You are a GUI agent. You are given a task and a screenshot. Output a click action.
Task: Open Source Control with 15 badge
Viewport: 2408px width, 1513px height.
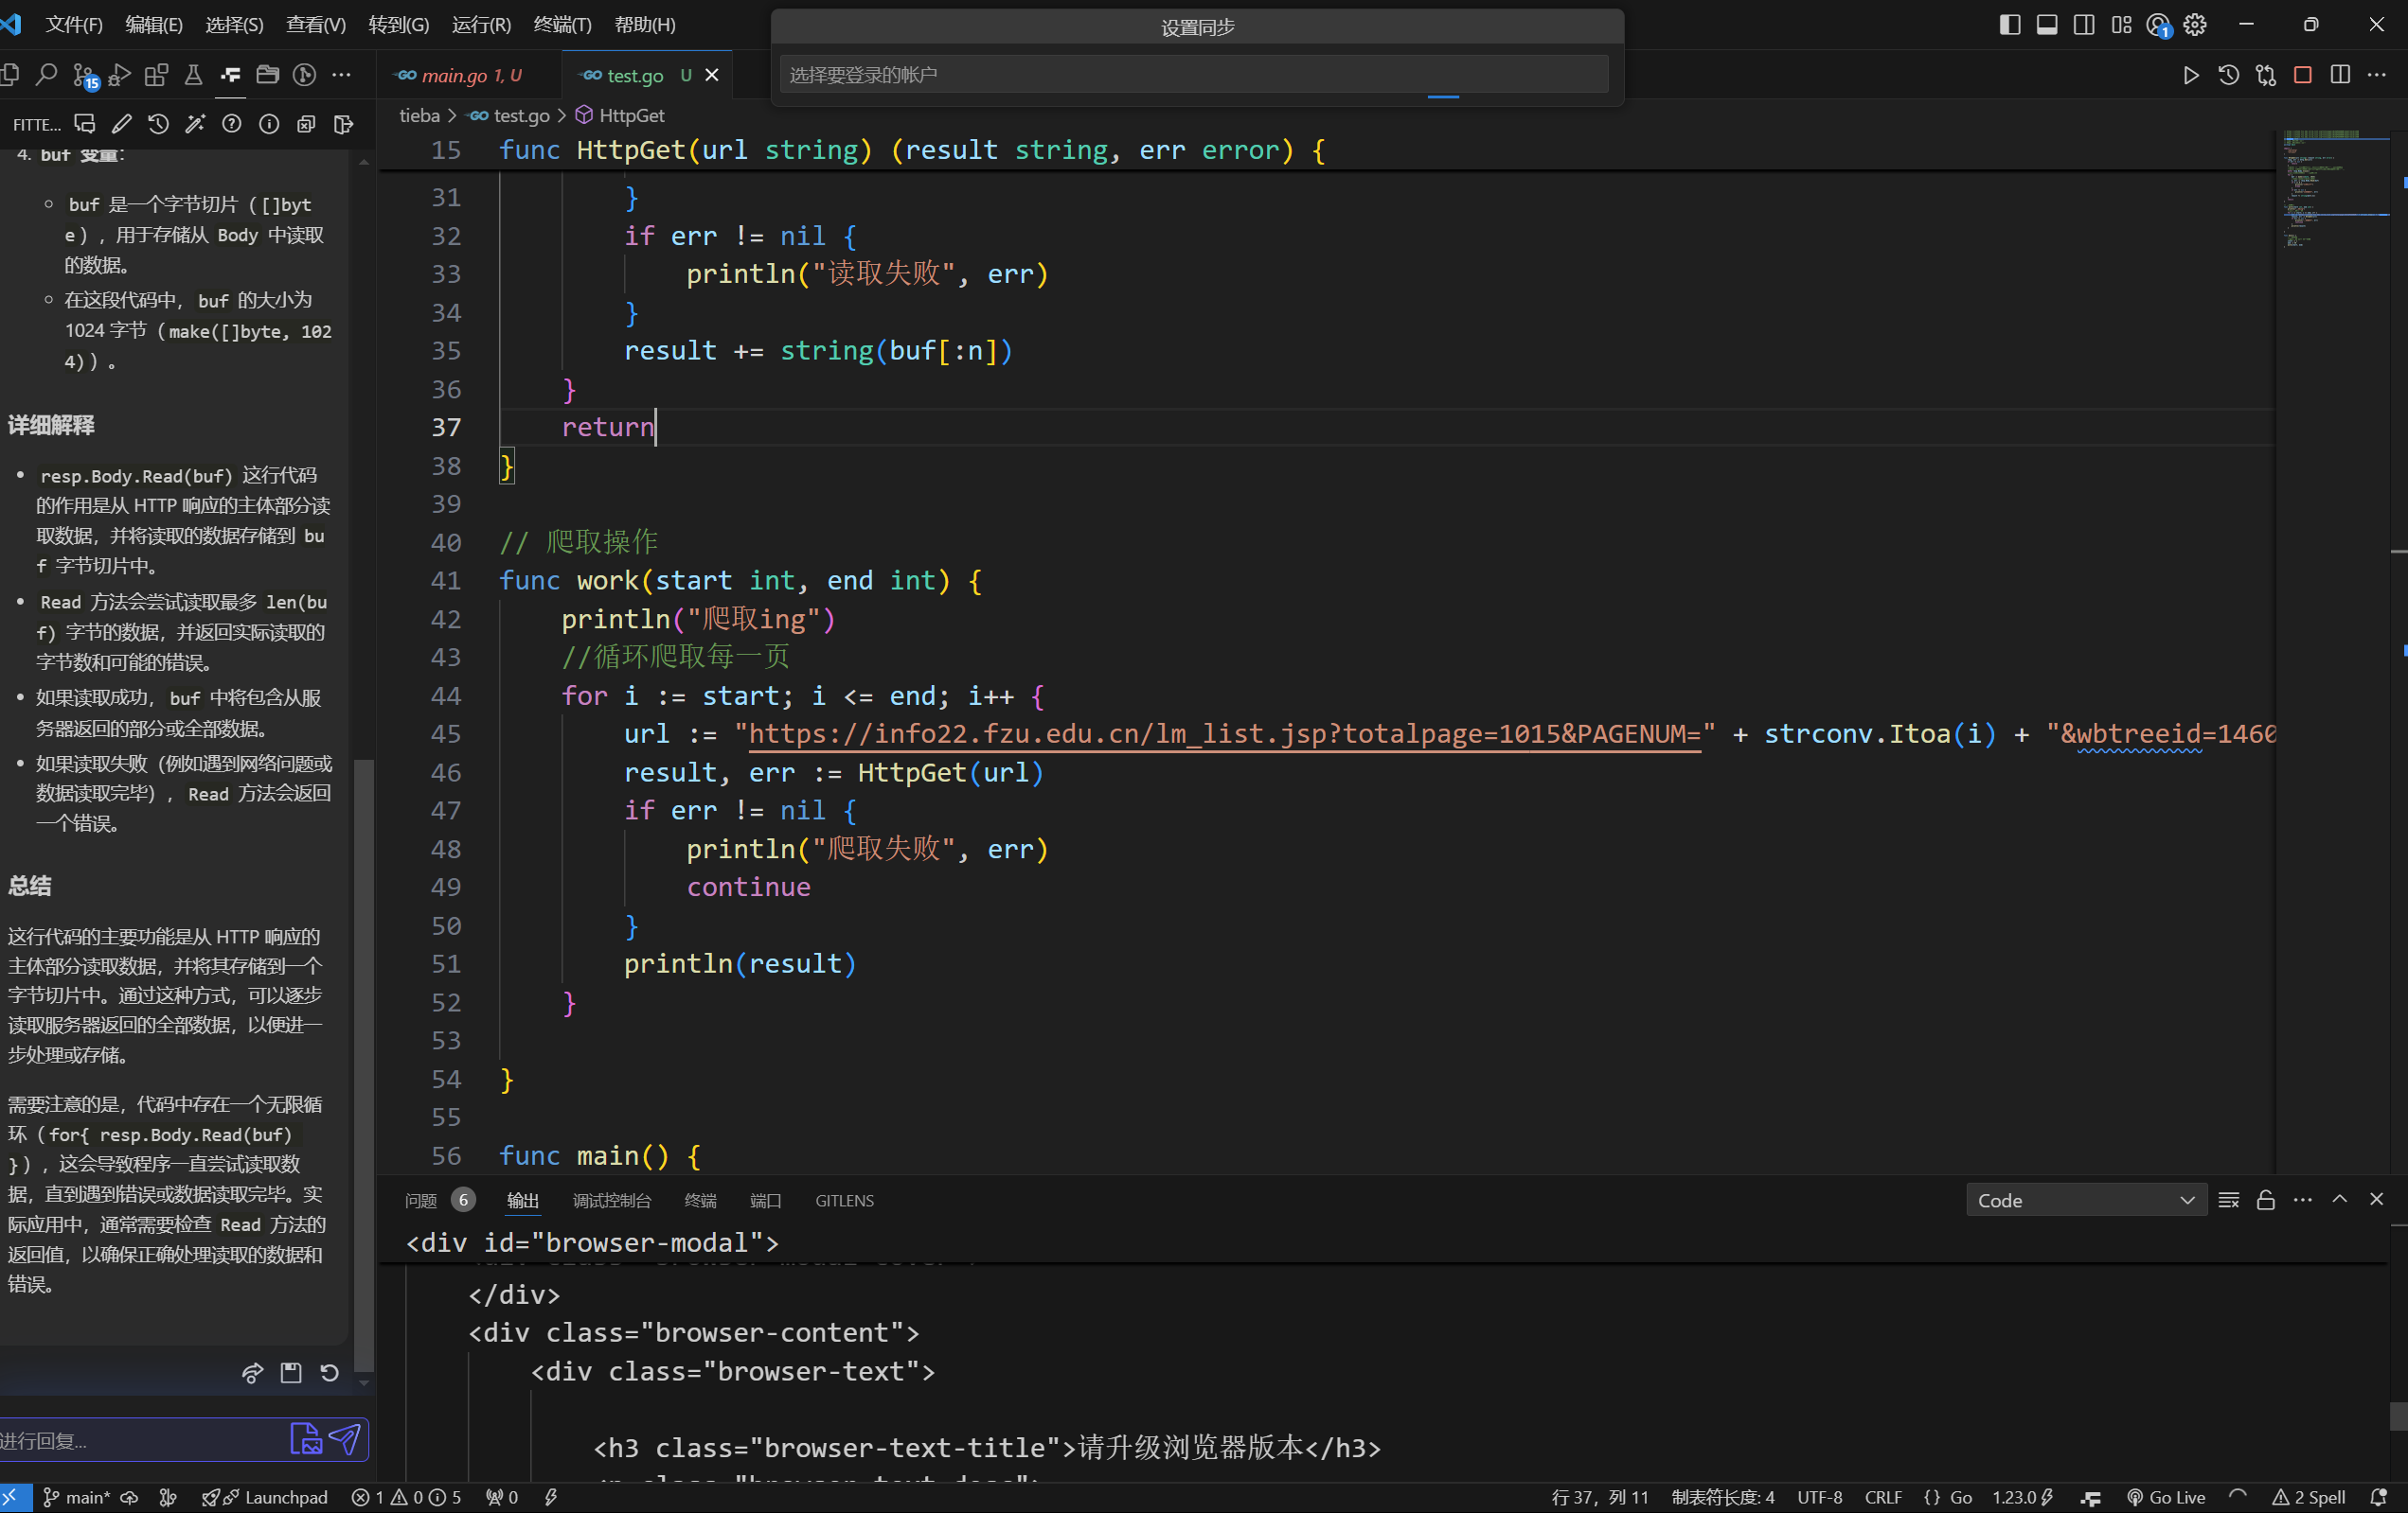click(x=84, y=75)
